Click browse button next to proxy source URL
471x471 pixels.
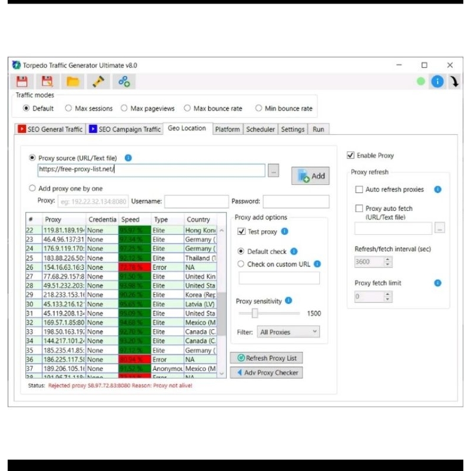point(273,170)
